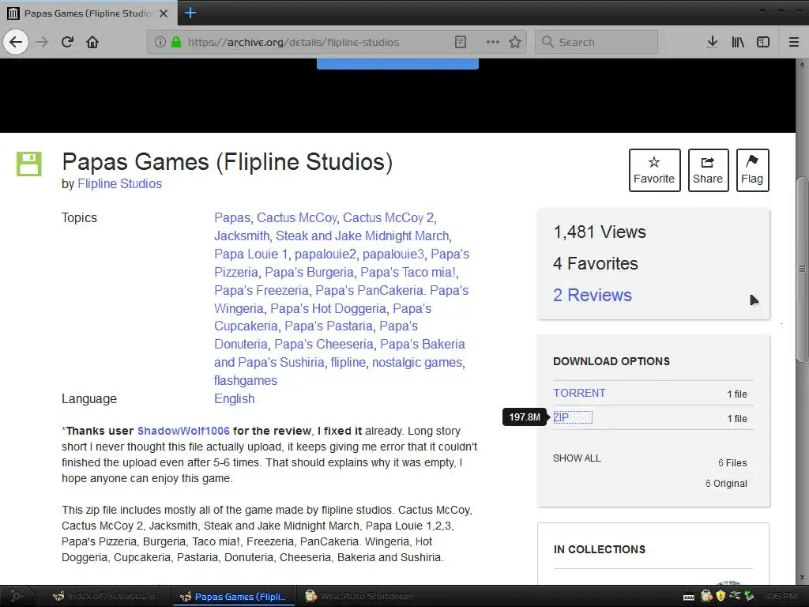The image size is (809, 607).
Task: Open the papalouie2 topic link
Action: pyautogui.click(x=325, y=254)
